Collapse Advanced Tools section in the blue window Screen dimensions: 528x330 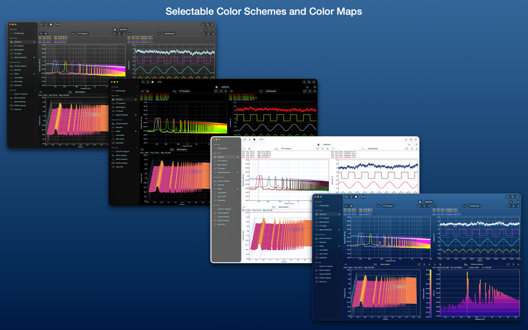point(340,234)
